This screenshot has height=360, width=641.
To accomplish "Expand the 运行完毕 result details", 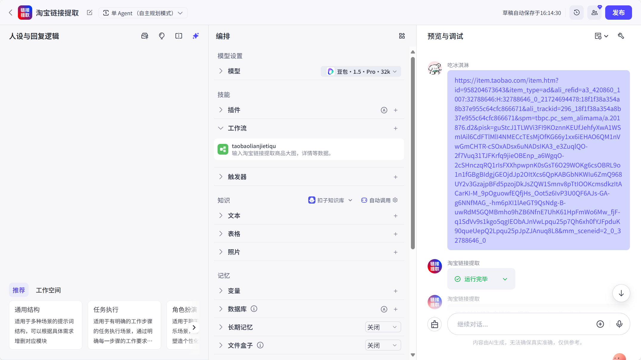I will [x=505, y=279].
